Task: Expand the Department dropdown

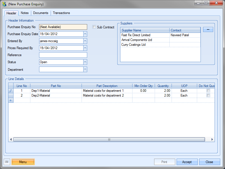Action: click(x=85, y=69)
